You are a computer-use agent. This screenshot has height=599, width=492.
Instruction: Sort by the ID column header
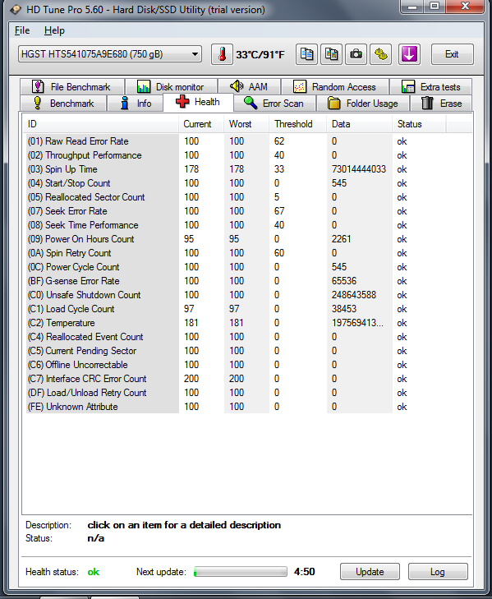(x=100, y=124)
